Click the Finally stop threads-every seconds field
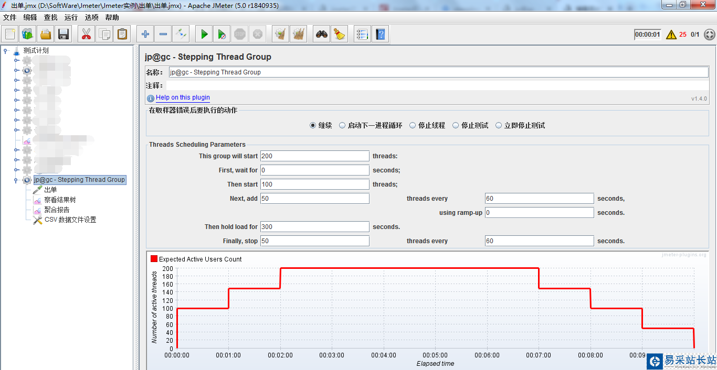 [x=540, y=241]
